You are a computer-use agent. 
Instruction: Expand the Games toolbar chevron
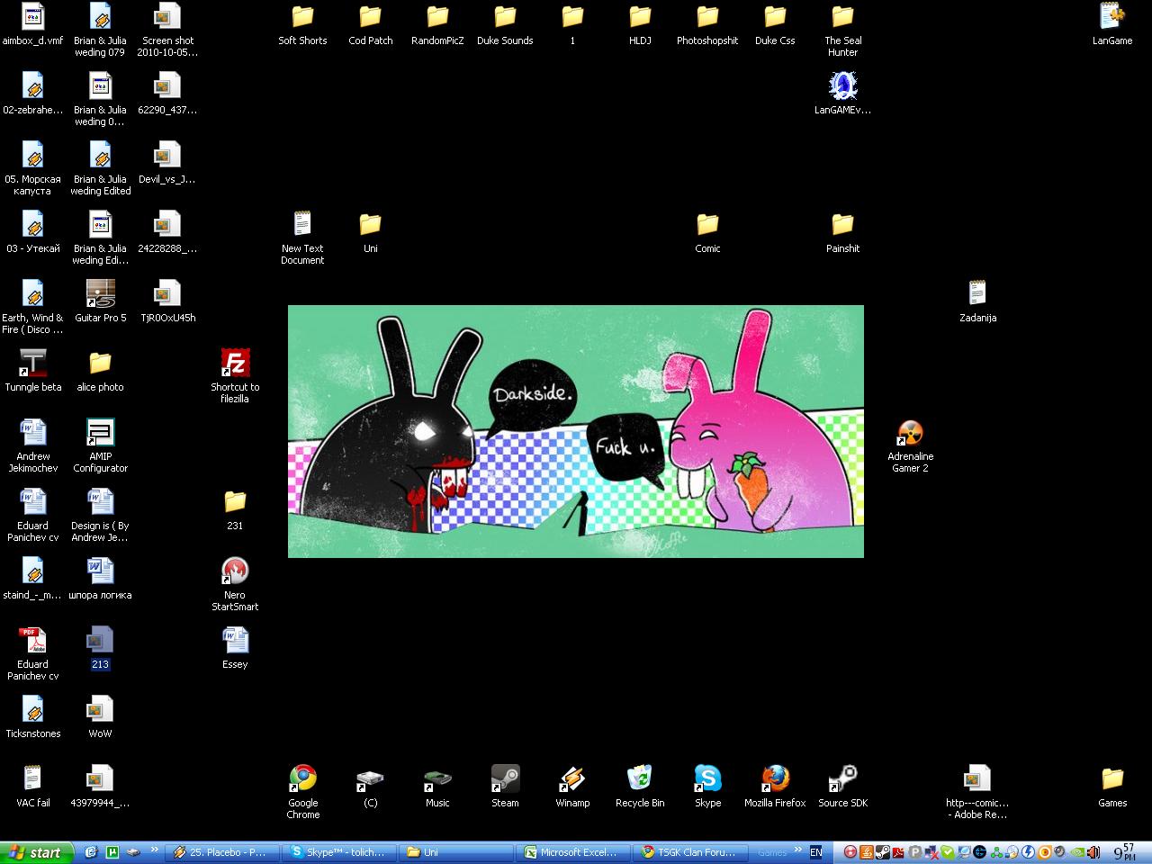(797, 850)
